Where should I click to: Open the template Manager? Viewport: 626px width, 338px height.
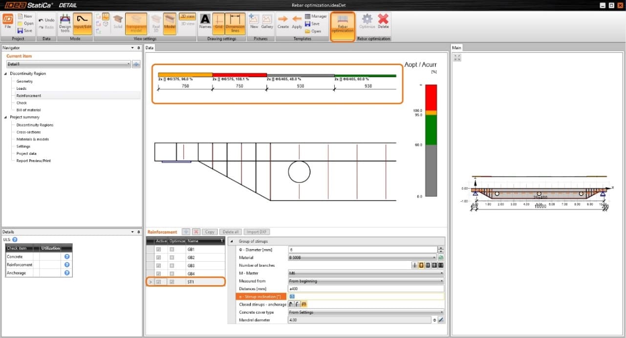[316, 16]
